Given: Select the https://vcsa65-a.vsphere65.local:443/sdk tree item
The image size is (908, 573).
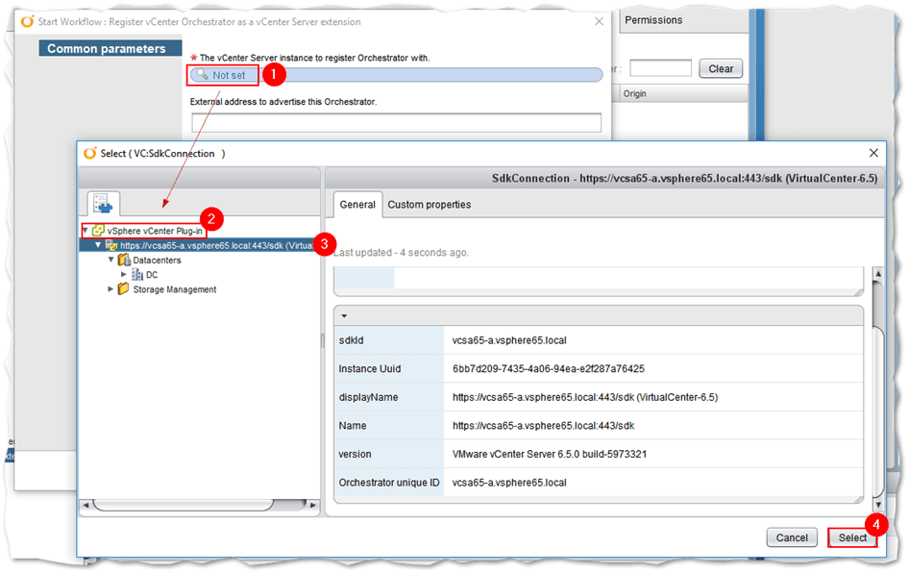Looking at the screenshot, I should tap(216, 246).
